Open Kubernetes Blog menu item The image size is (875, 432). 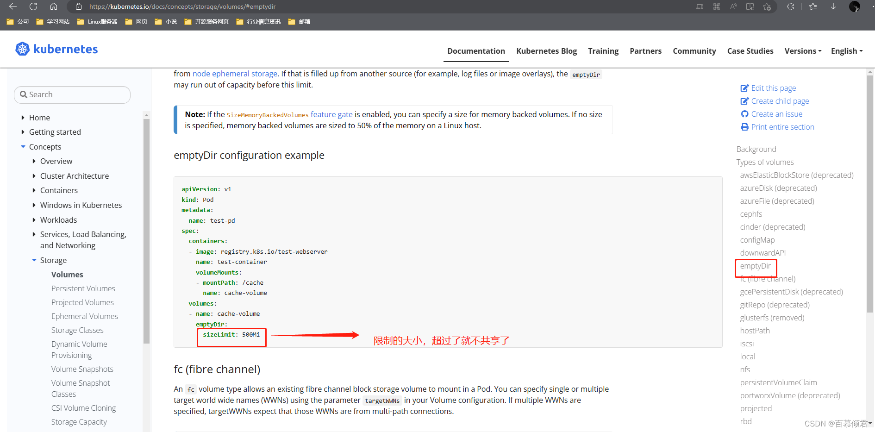click(546, 51)
